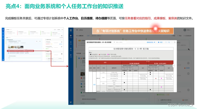Click first room thumbnail in small left screenshot

click(9, 47)
